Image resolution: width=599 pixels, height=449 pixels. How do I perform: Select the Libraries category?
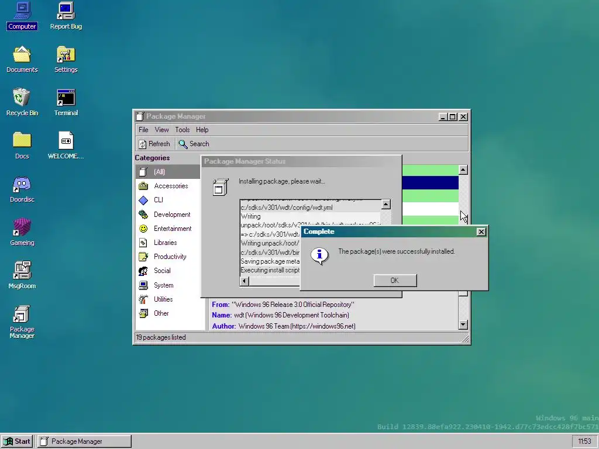pyautogui.click(x=168, y=243)
